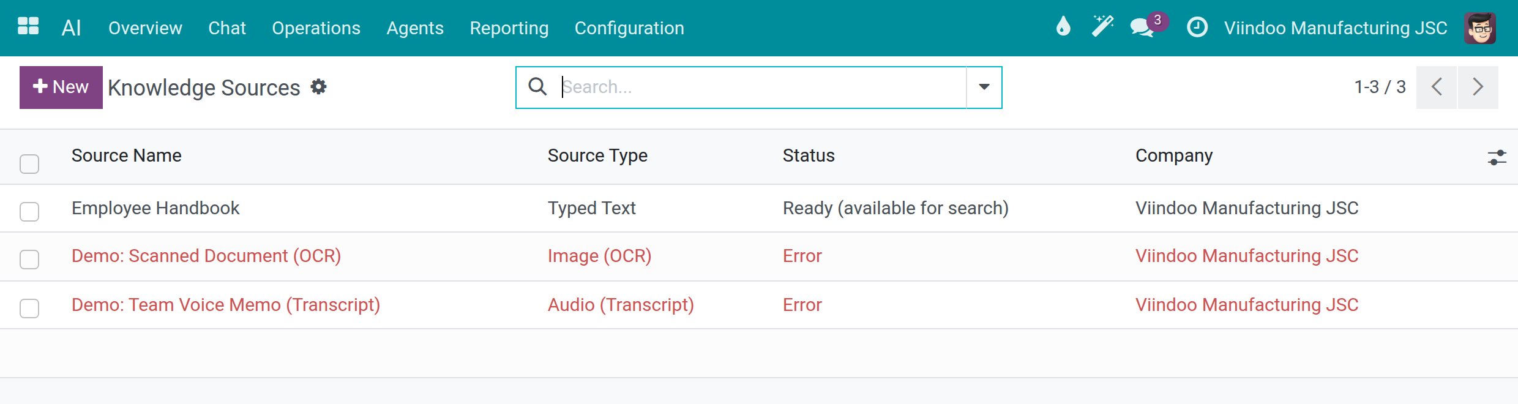1518x404 pixels.
Task: Open Demo: Team Voice Memo (Transcript) record
Action: tap(226, 305)
